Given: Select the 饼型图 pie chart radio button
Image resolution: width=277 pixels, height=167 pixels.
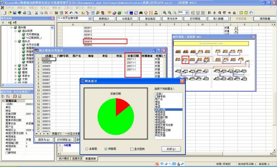Looking at the screenshot, I should click(106, 149).
